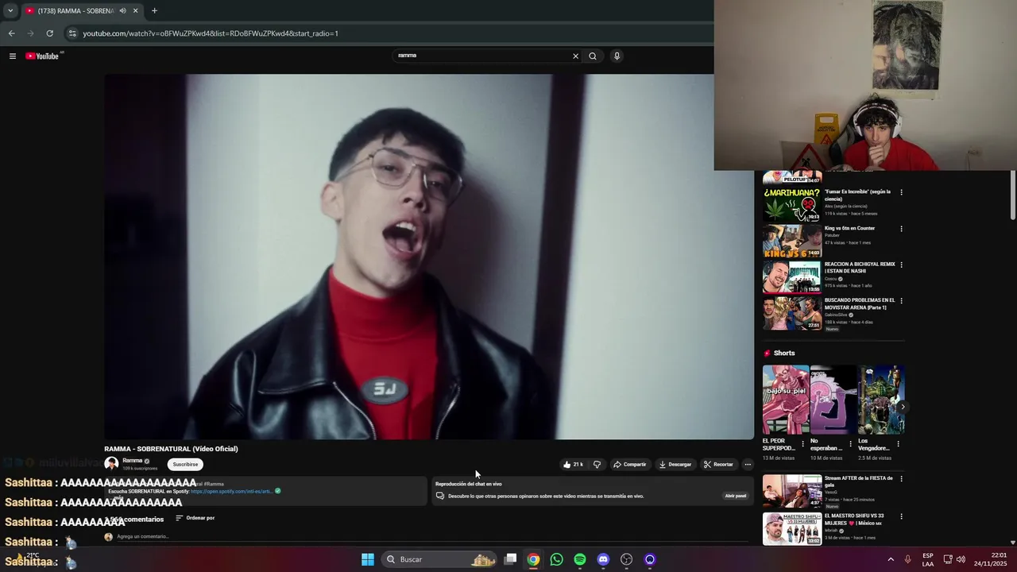Clip the video with Recortar
This screenshot has height=572, width=1017.
pos(718,464)
